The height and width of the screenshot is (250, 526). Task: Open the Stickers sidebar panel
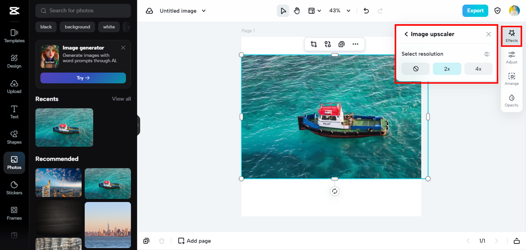click(x=14, y=188)
